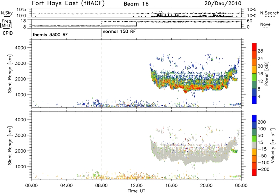Click the "20:00" time axis tick label

pos(206,186)
